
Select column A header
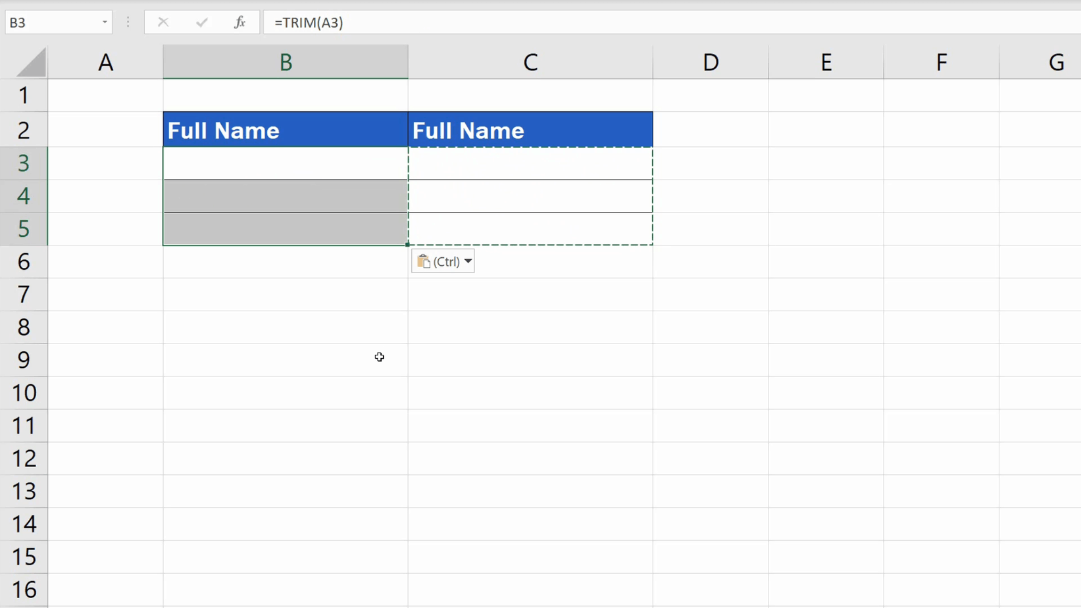point(105,61)
